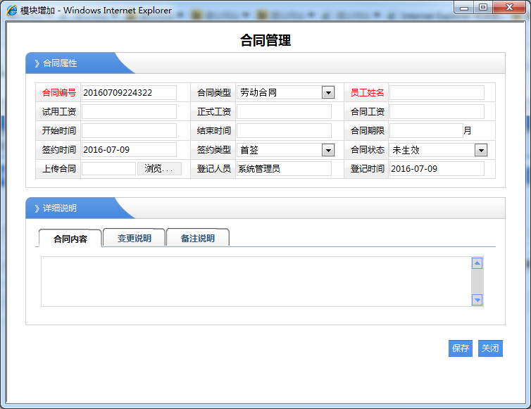
Task: Select the 开始时间 date field
Action: 129,131
